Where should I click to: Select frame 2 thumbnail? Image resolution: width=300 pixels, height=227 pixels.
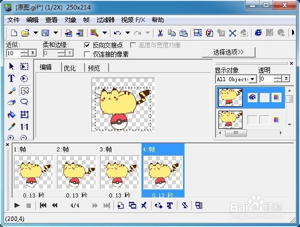point(76,172)
